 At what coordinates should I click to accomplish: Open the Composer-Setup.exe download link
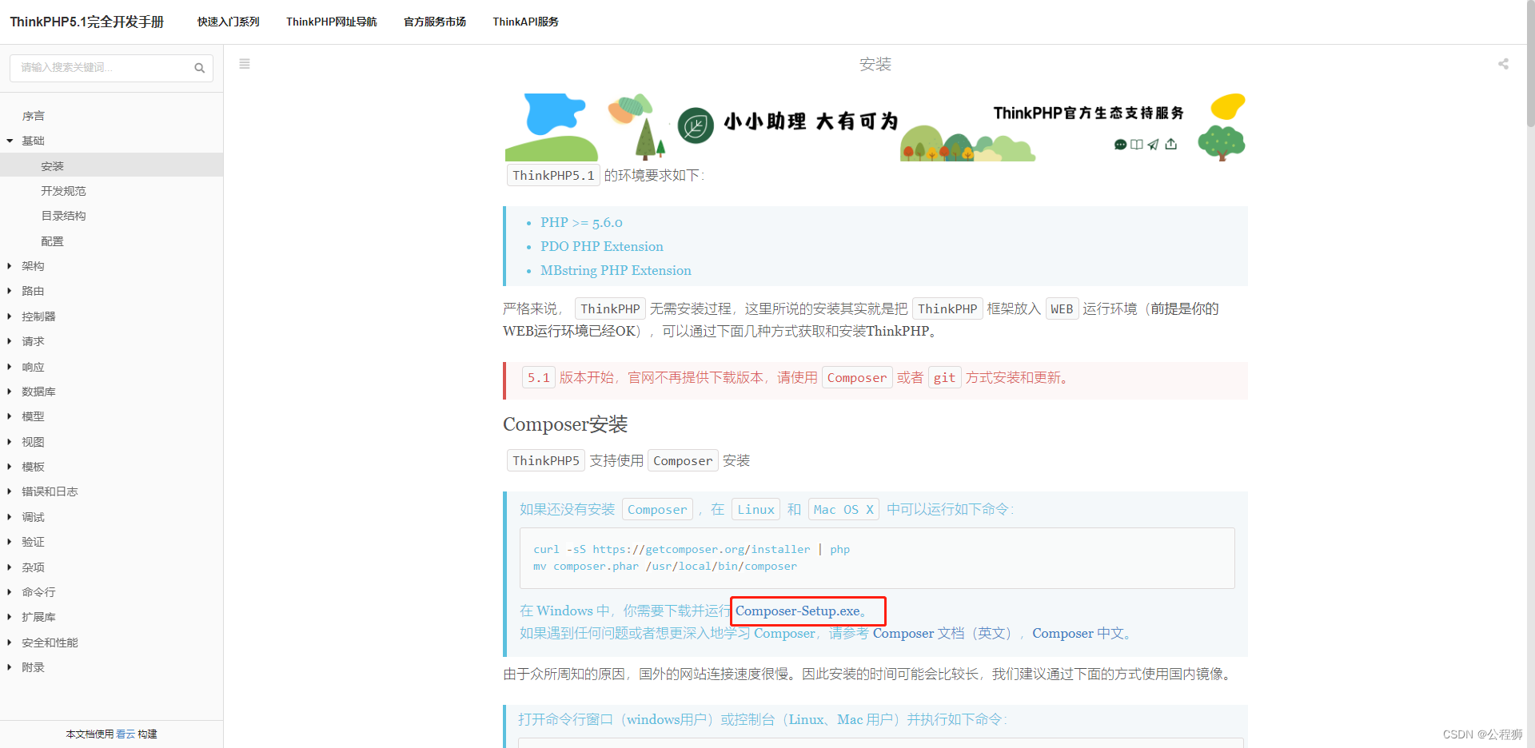pyautogui.click(x=798, y=611)
